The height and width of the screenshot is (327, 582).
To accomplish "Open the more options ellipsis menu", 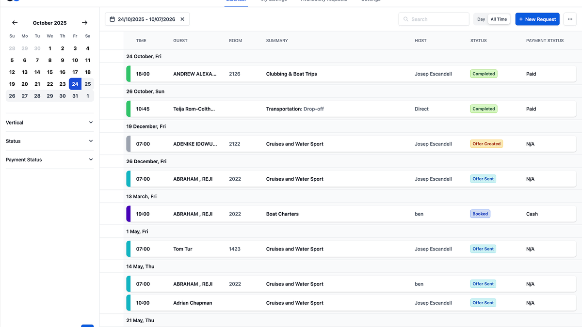I will [570, 19].
